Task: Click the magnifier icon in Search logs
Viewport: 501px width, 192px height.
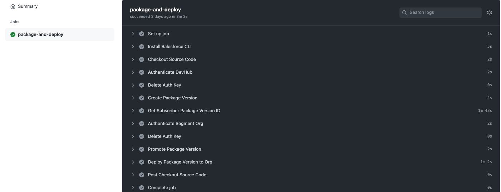Action: tap(404, 12)
